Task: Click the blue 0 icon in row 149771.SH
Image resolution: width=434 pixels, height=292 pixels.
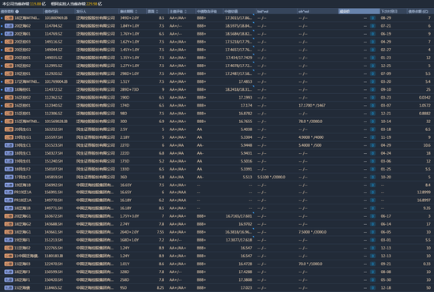Action: (x=372, y=208)
